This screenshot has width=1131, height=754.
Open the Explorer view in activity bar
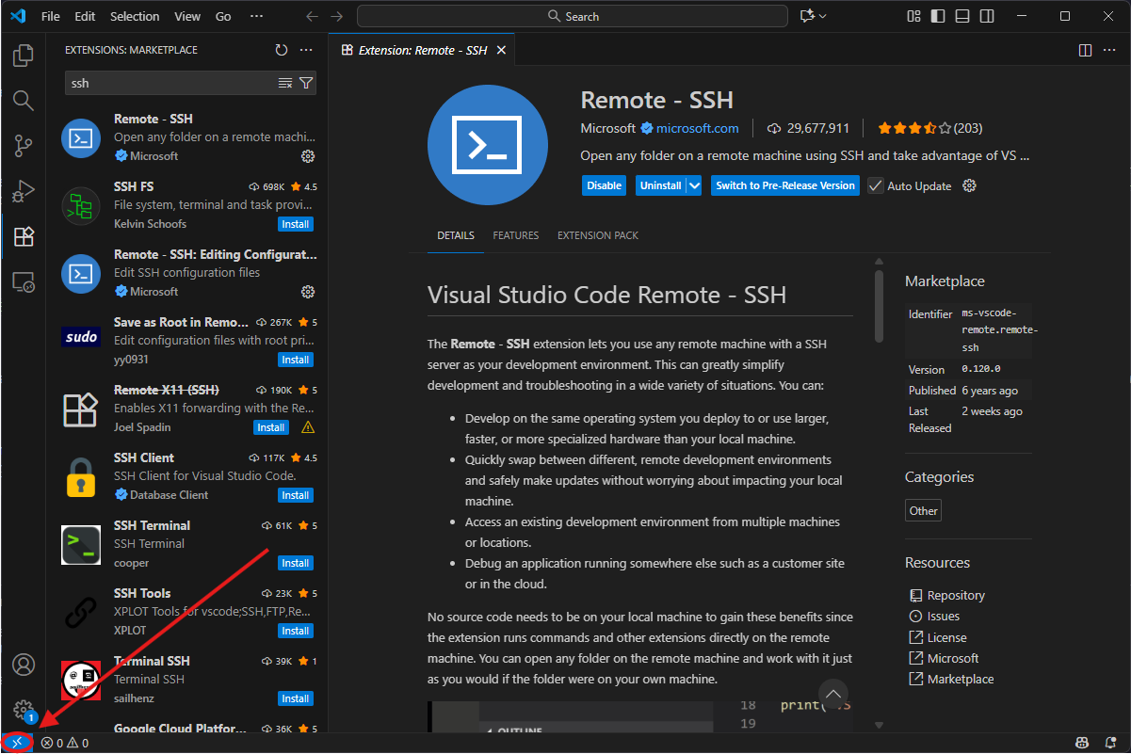click(24, 56)
